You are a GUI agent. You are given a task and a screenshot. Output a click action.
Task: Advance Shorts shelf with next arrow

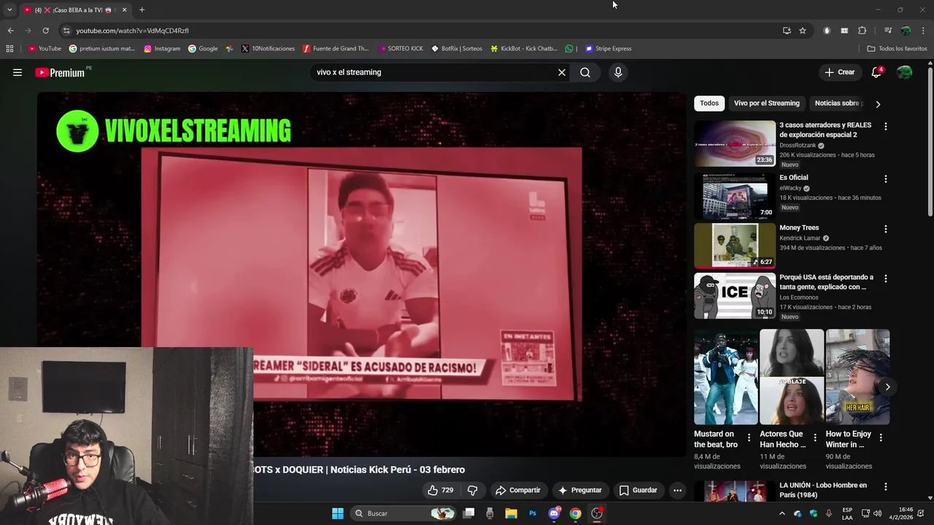tap(887, 387)
